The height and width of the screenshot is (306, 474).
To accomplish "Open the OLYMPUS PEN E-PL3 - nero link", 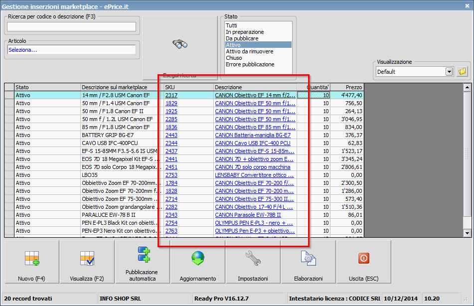I will [254, 223].
